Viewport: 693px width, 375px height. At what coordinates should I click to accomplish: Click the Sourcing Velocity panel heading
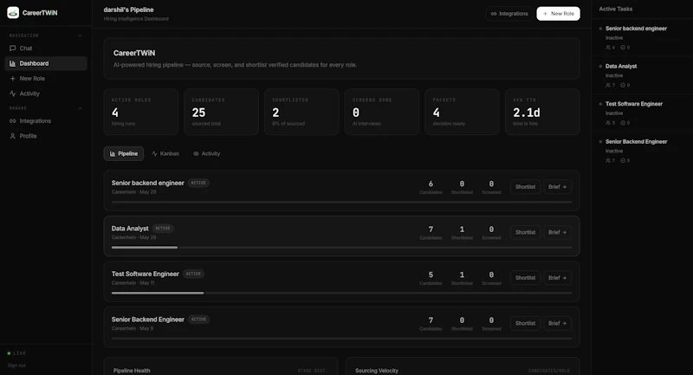(377, 371)
